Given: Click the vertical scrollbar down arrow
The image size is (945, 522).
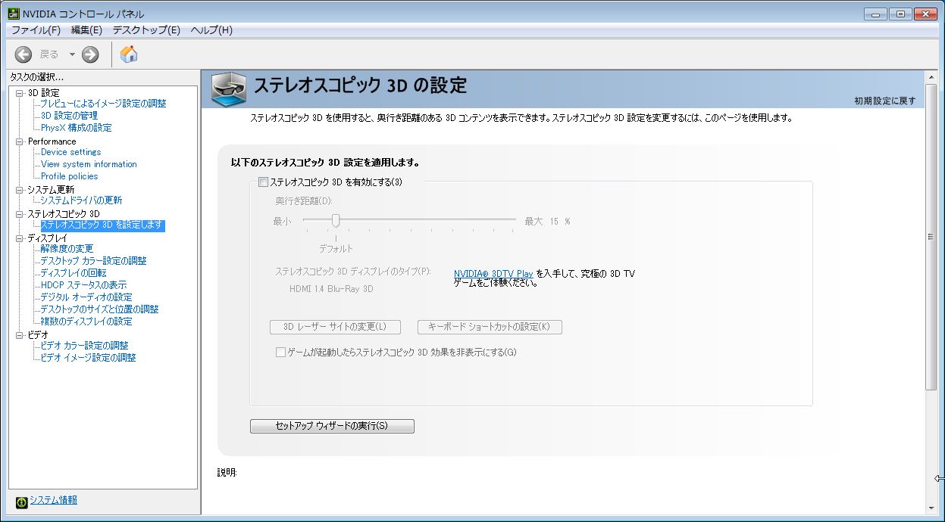Looking at the screenshot, I should coord(931,507).
